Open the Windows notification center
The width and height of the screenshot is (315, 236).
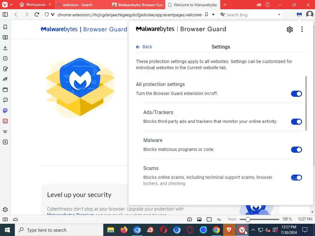305,230
